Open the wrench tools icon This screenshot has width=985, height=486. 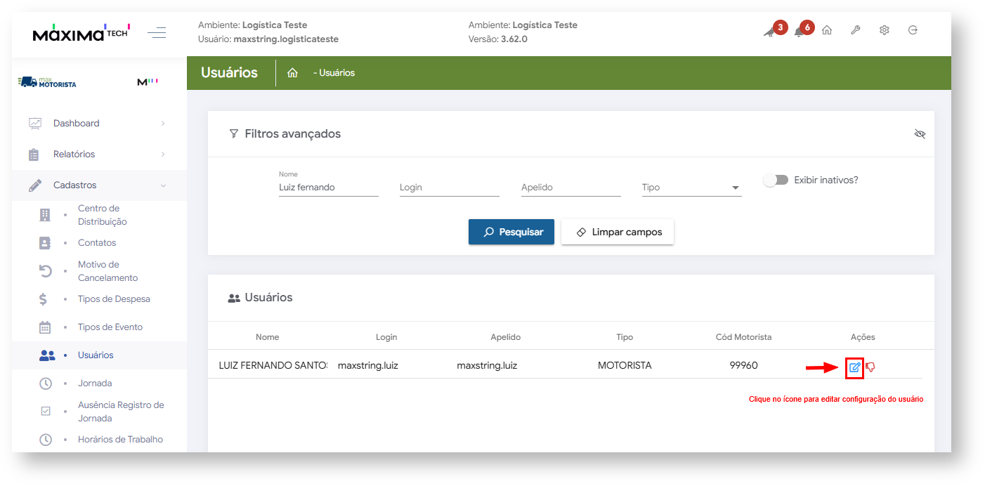(855, 30)
